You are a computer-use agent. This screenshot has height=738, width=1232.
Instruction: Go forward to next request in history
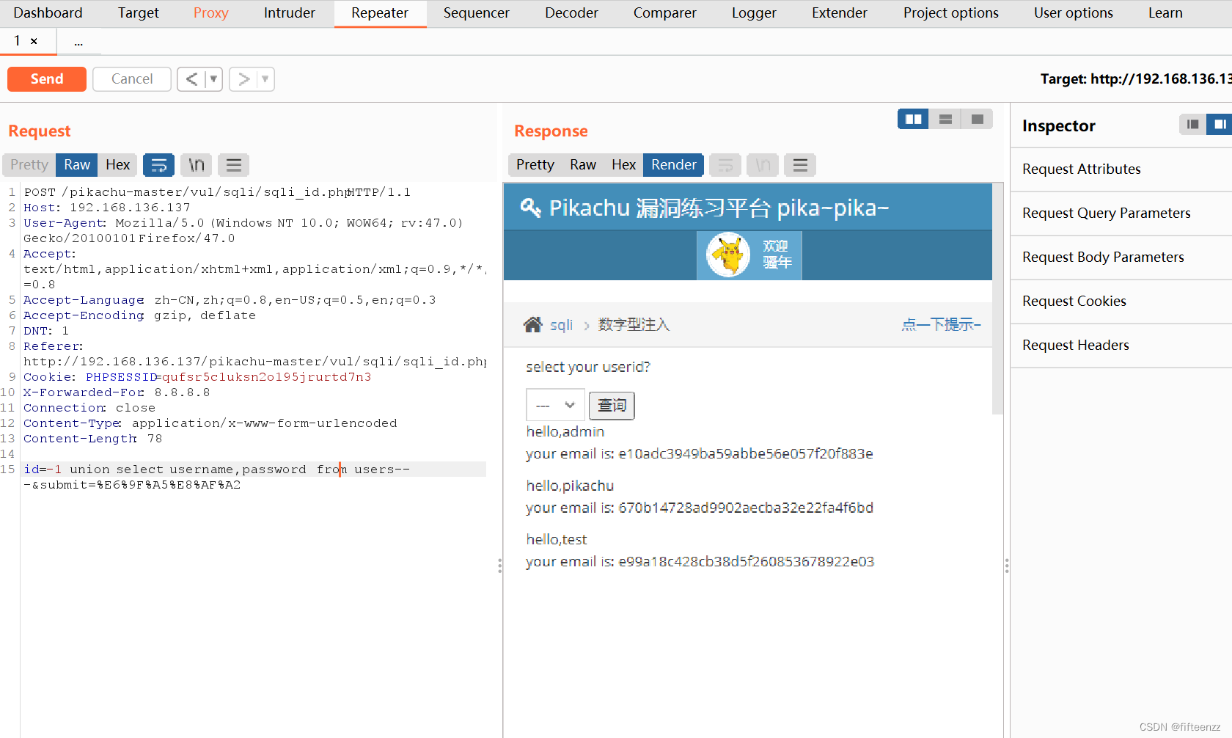coord(243,78)
